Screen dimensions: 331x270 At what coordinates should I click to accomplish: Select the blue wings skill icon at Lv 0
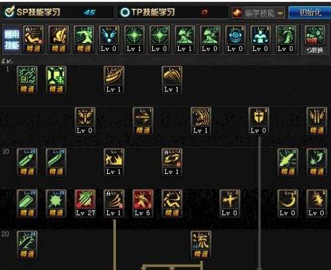[109, 39]
